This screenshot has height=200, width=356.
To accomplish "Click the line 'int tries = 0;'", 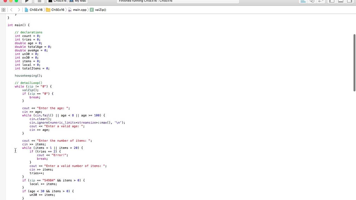I will [x=28, y=39].
